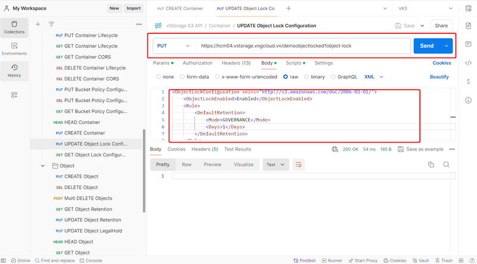Copy the response body using copy icon
Image resolution: width=477 pixels, height=264 pixels.
(431, 165)
